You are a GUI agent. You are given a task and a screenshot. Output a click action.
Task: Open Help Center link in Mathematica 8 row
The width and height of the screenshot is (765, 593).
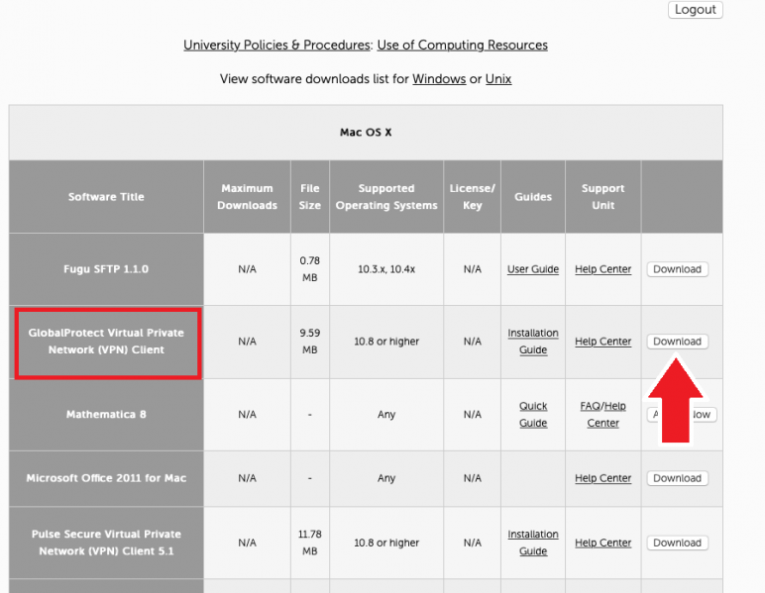[x=602, y=423]
